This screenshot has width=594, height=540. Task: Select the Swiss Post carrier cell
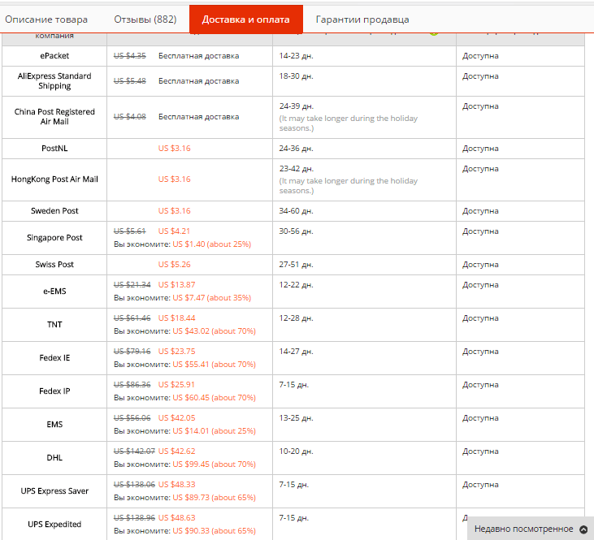[x=54, y=265]
